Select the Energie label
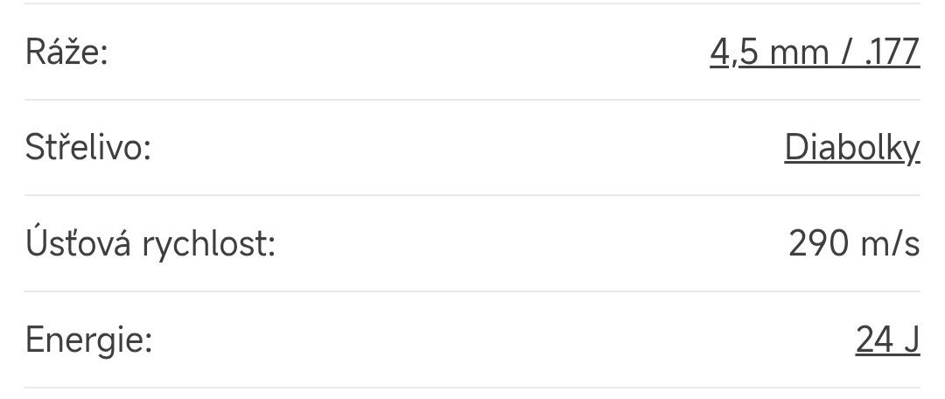Screen dimensions: 945x399 (88, 339)
